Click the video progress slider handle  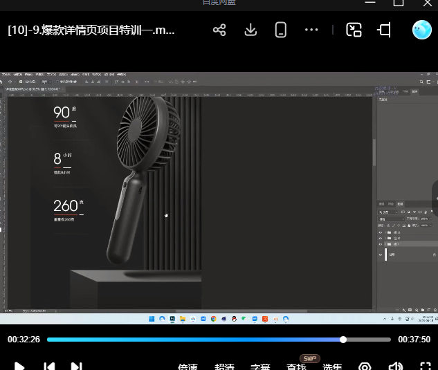pyautogui.click(x=343, y=340)
